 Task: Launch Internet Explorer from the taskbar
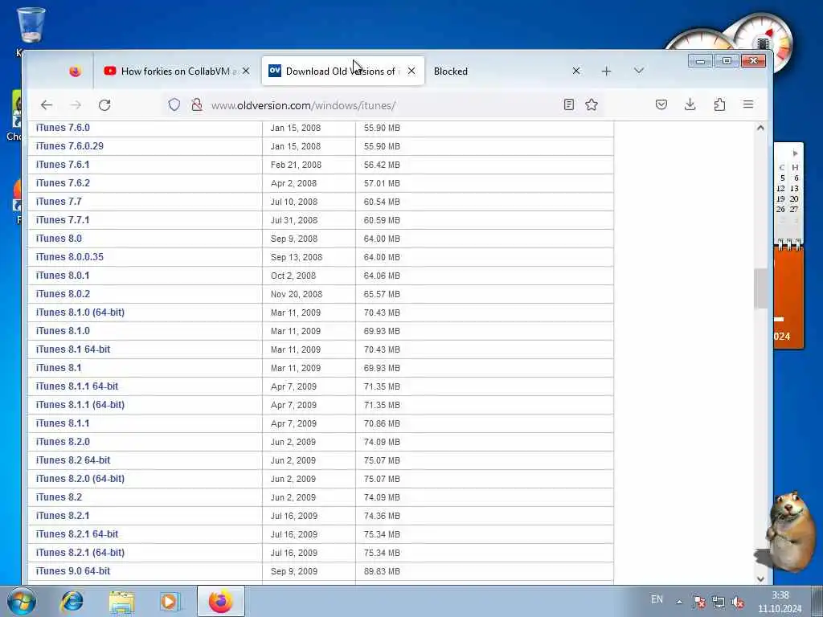72,601
